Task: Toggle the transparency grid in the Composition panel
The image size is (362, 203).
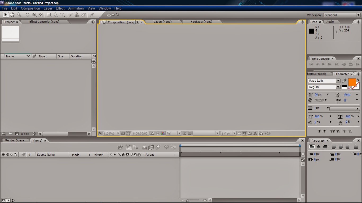Action: click(x=189, y=133)
